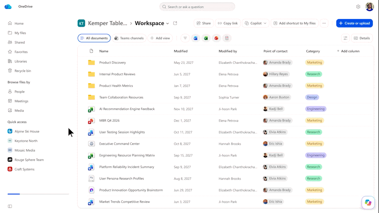Open the Name column header menu

coord(104,51)
